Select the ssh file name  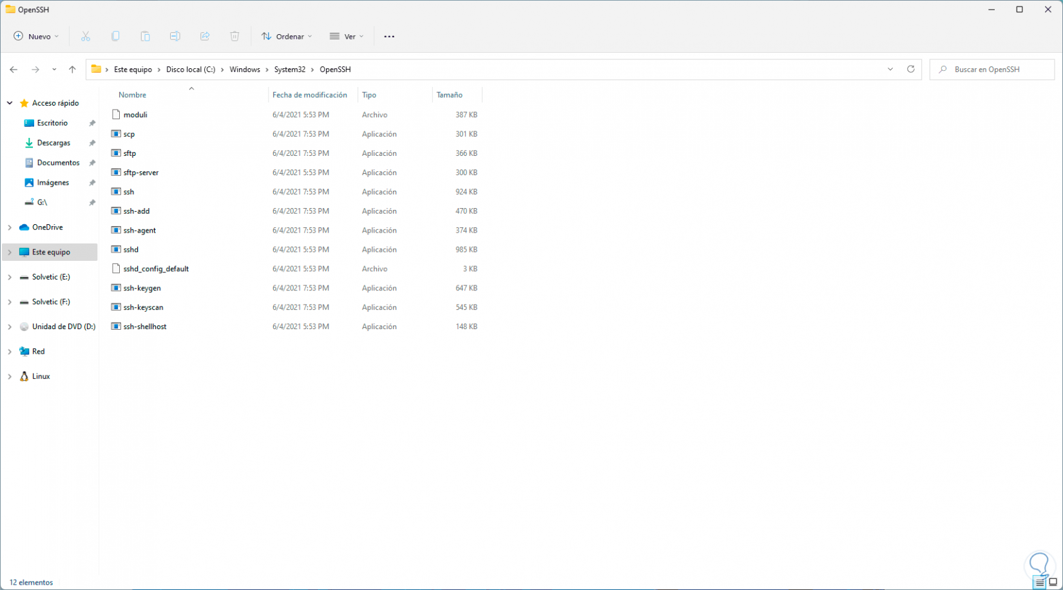coord(129,192)
